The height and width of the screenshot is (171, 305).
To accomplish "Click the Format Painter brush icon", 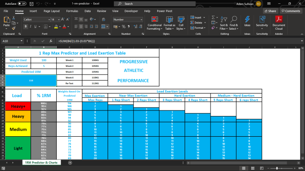I will point(14,28).
